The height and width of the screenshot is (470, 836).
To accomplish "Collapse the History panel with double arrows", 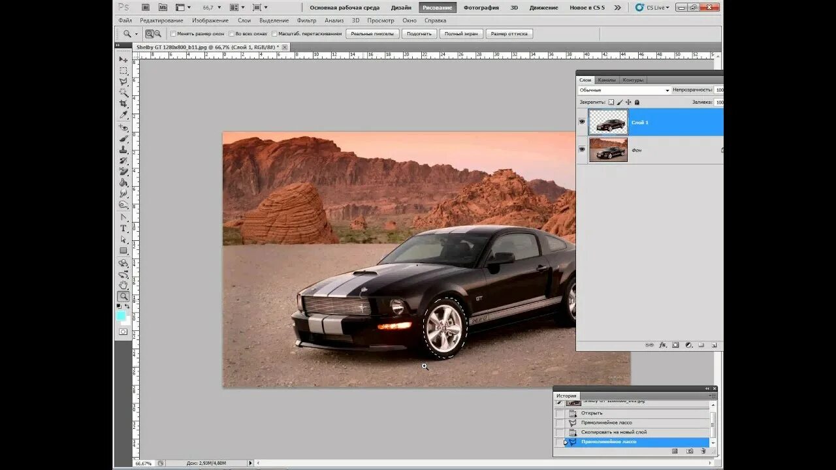I will pos(707,388).
